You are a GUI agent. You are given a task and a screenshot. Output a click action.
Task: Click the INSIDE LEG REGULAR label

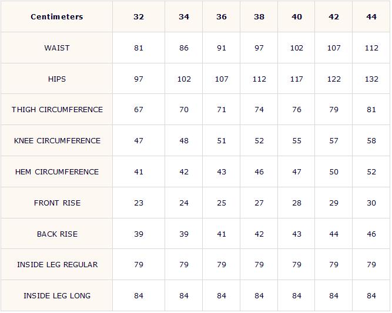[57, 264]
